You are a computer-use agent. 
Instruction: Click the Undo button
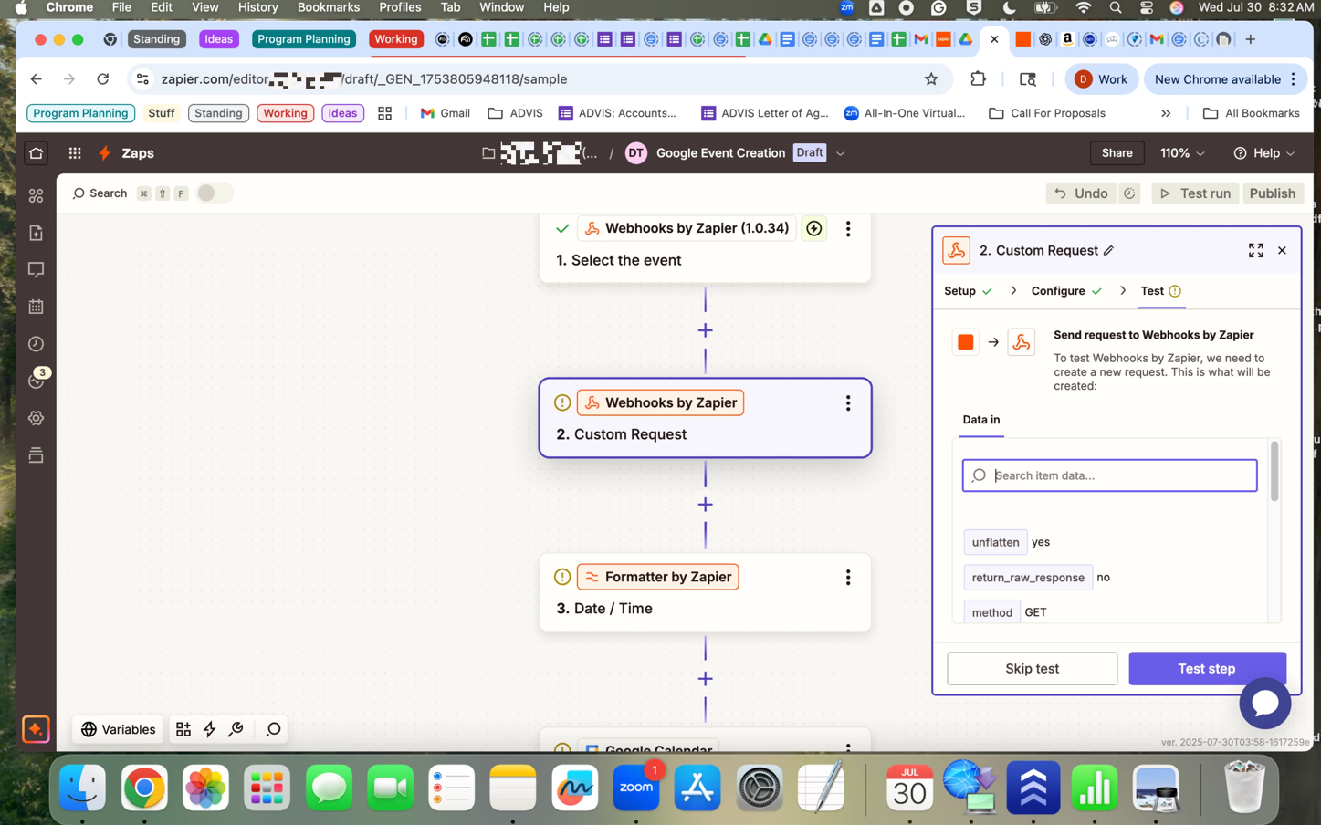click(x=1081, y=193)
